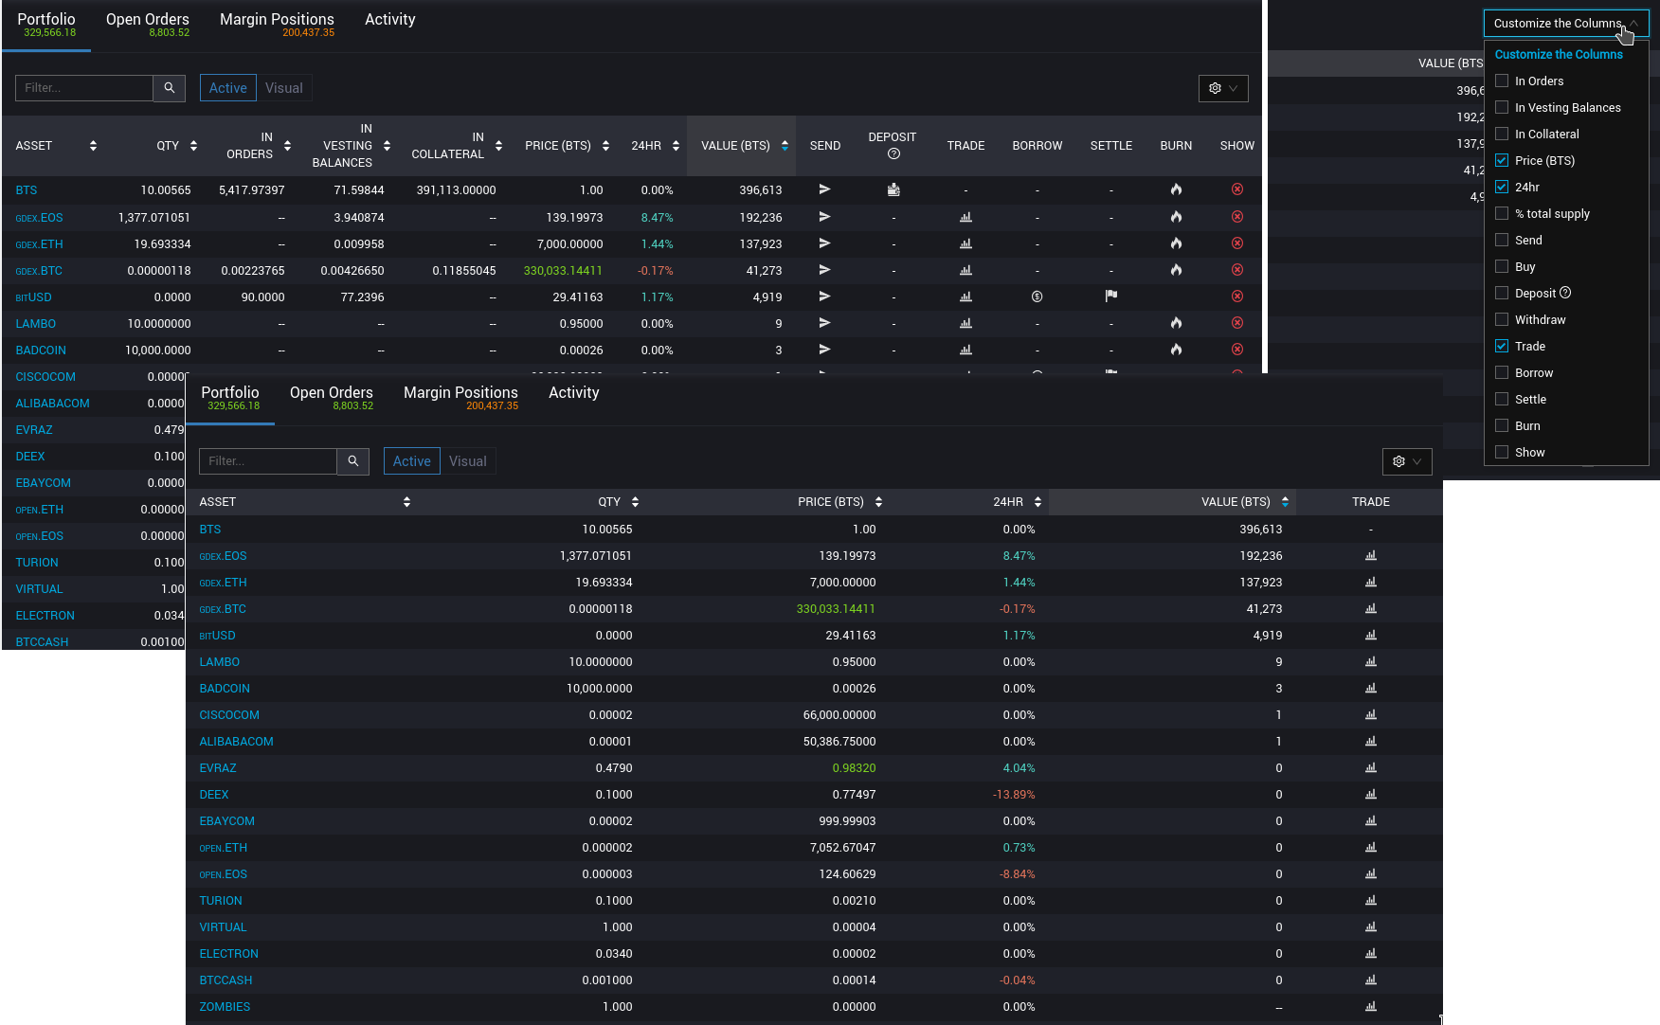Uncheck the Trade column checkbox
This screenshot has width=1660, height=1025.
tap(1502, 346)
